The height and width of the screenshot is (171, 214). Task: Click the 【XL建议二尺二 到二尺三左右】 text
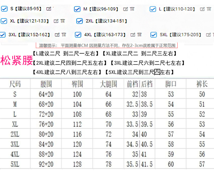point(139,54)
